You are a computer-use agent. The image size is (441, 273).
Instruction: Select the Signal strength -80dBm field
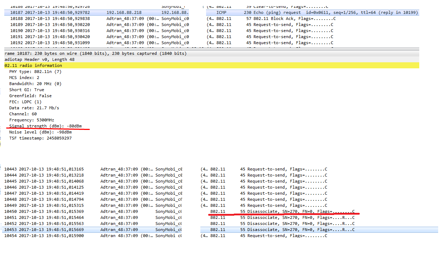click(45, 126)
